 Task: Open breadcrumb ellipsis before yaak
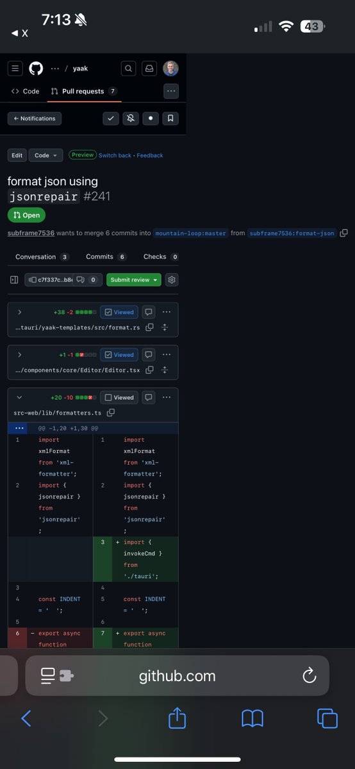click(x=55, y=69)
